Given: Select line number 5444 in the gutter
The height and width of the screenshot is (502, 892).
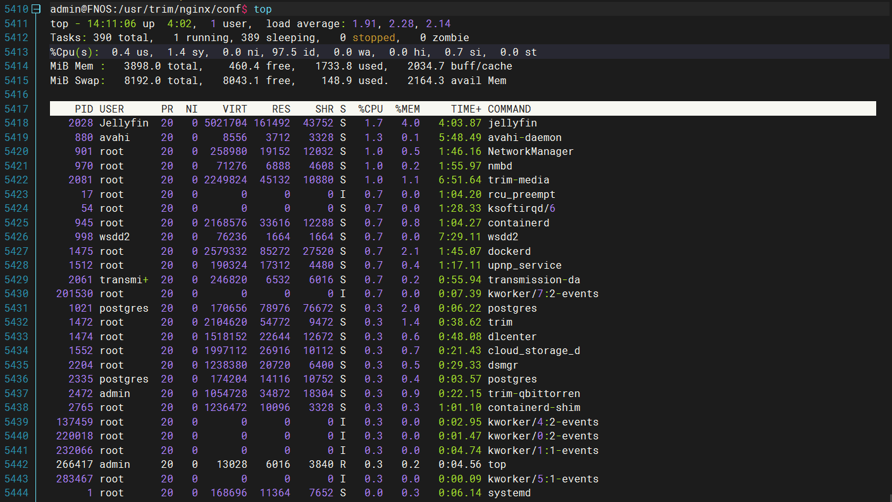Looking at the screenshot, I should click(16, 493).
